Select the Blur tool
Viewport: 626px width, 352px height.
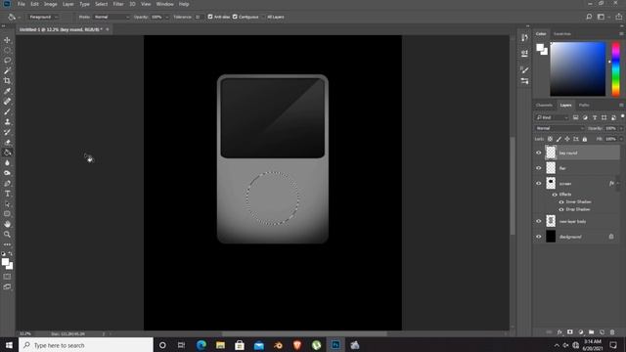[x=7, y=163]
